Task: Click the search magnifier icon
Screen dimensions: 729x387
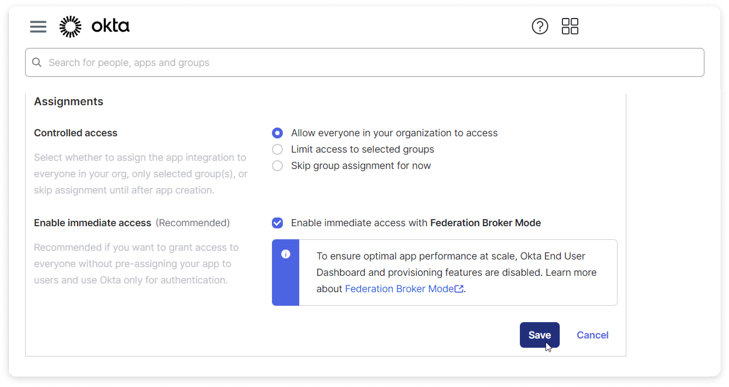Action: (37, 62)
